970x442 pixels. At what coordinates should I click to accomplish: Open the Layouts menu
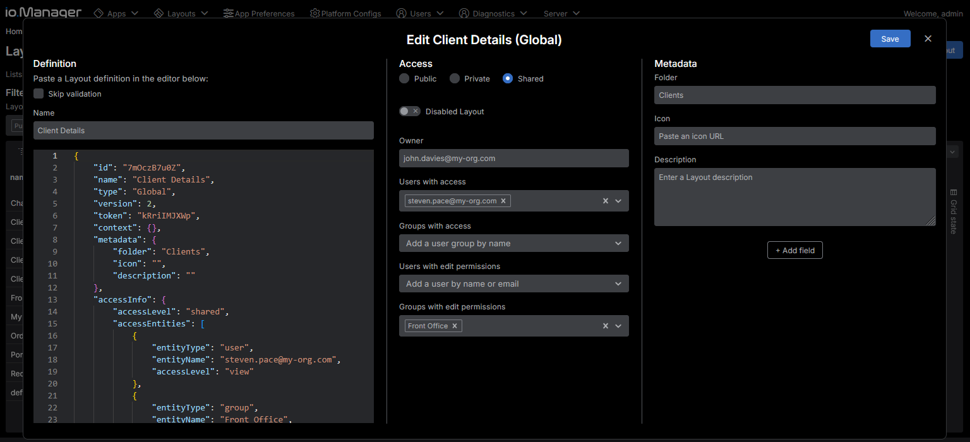tap(181, 13)
